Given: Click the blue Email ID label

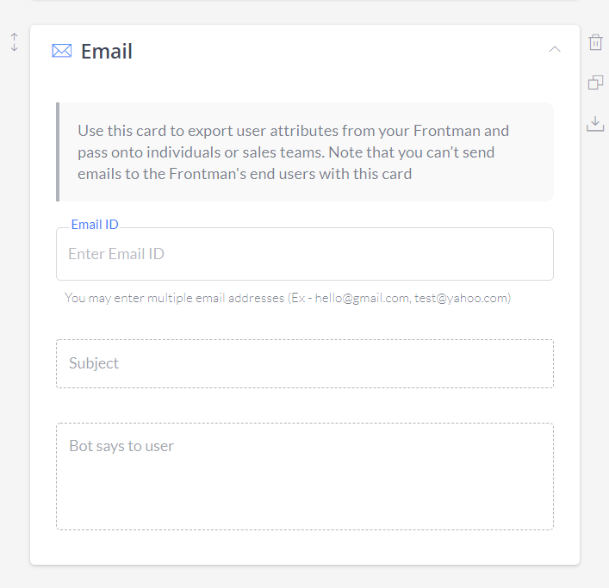Looking at the screenshot, I should coord(95,225).
